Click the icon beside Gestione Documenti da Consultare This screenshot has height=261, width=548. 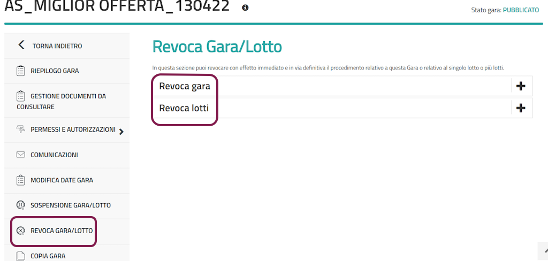click(21, 96)
